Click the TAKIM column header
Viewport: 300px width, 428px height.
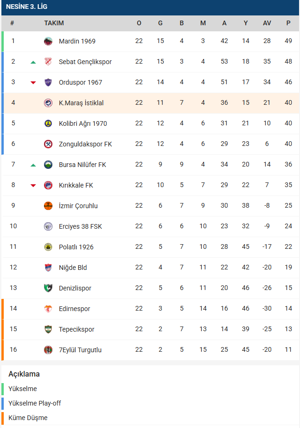(54, 23)
